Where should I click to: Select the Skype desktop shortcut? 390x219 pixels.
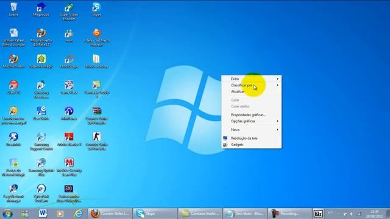[96, 10]
